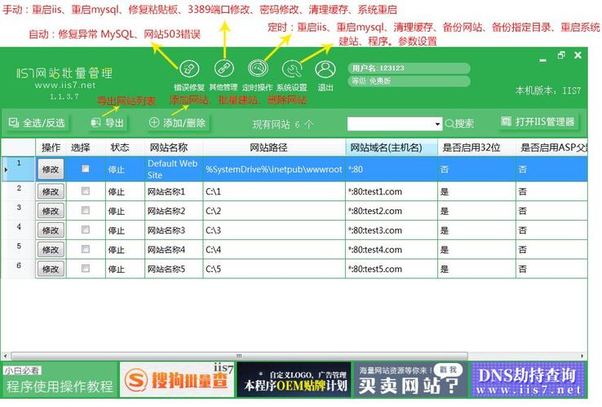The image size is (602, 407).
Task: Expand the search combo box dropdown arrow
Action: 437,124
